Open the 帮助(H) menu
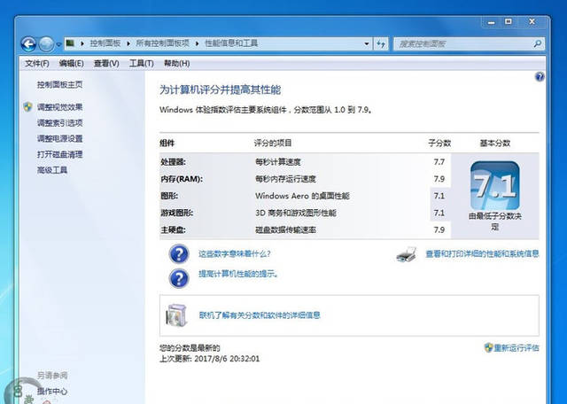This screenshot has width=567, height=404. pos(177,63)
